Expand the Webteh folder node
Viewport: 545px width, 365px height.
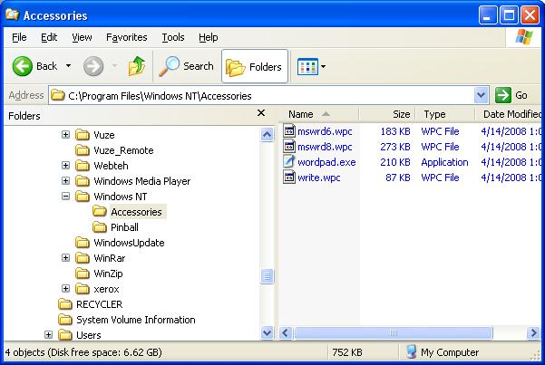[65, 166]
